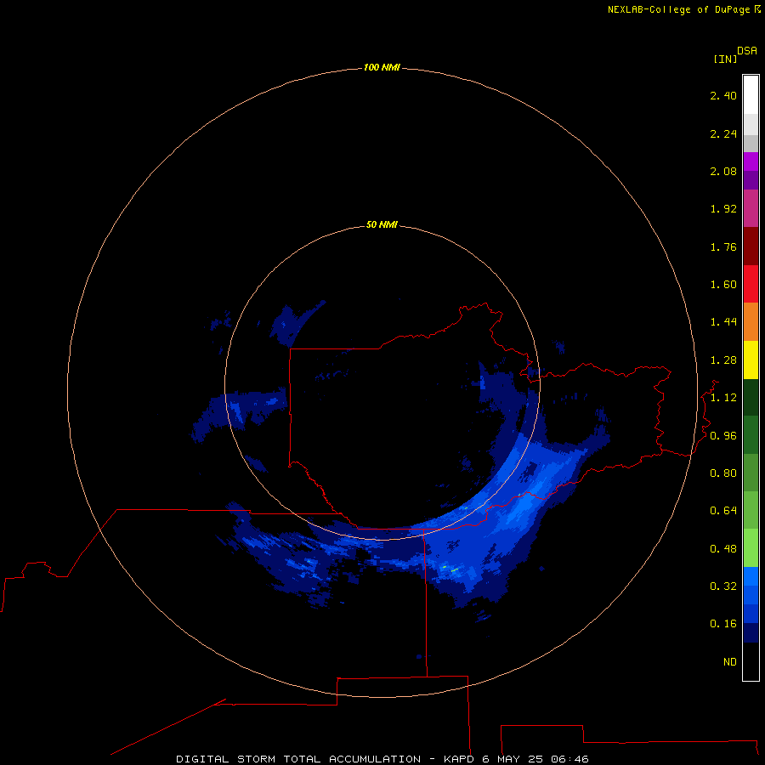Click the 1.92 legend value
This screenshot has width=765, height=765.
pyautogui.click(x=723, y=209)
